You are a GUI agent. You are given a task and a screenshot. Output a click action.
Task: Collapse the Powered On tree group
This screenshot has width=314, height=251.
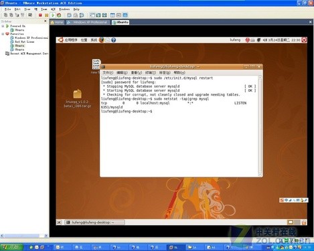[x=3, y=26]
